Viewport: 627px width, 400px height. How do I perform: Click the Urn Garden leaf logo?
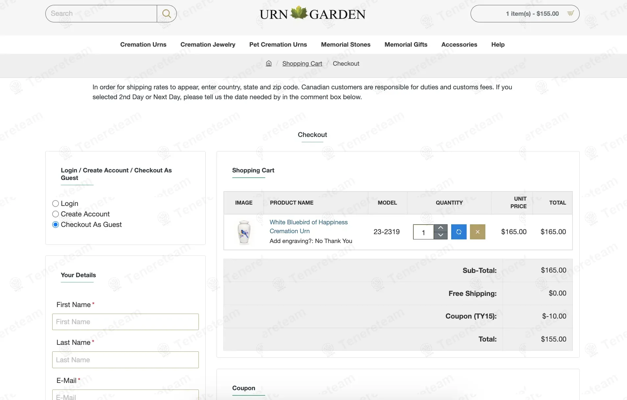pos(313,13)
